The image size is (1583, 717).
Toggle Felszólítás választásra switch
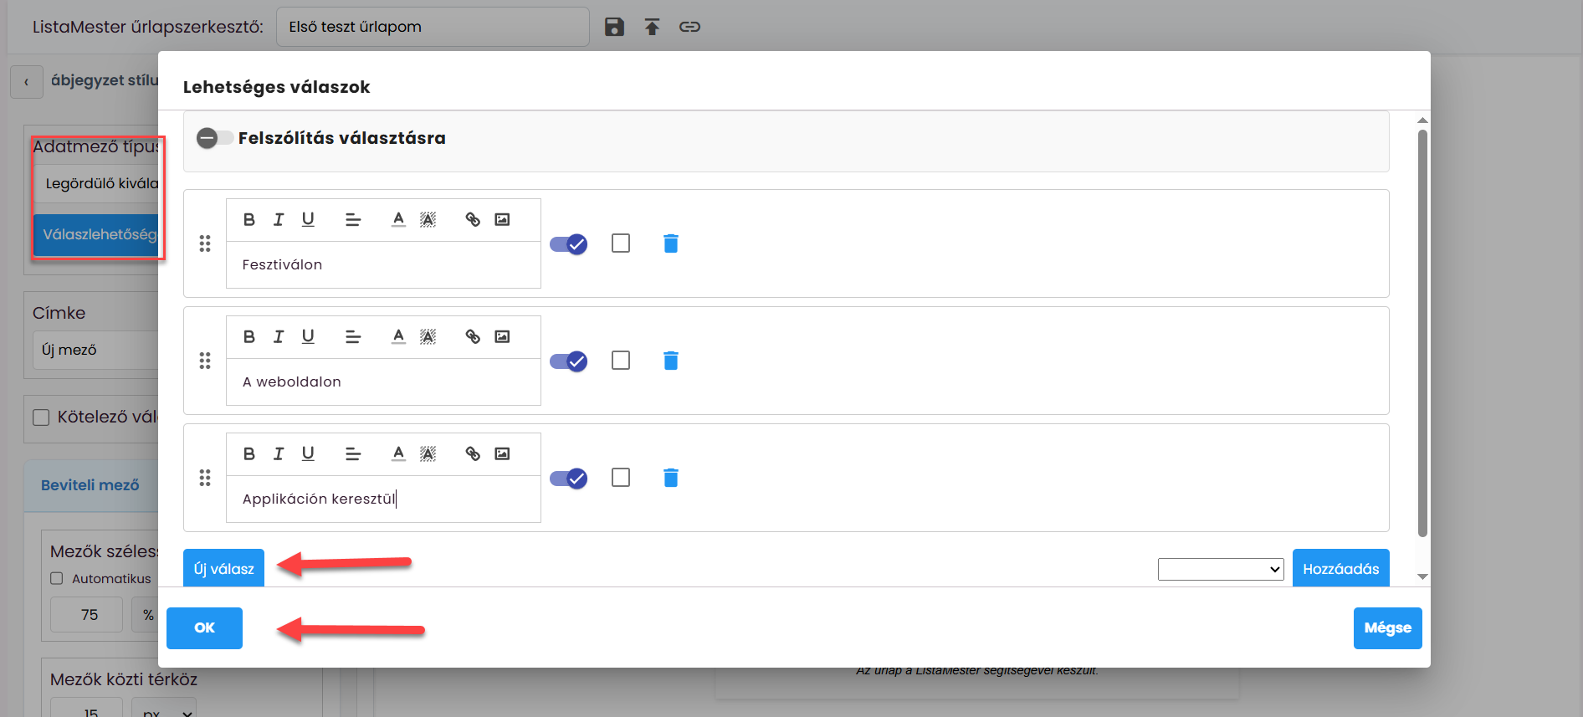214,138
